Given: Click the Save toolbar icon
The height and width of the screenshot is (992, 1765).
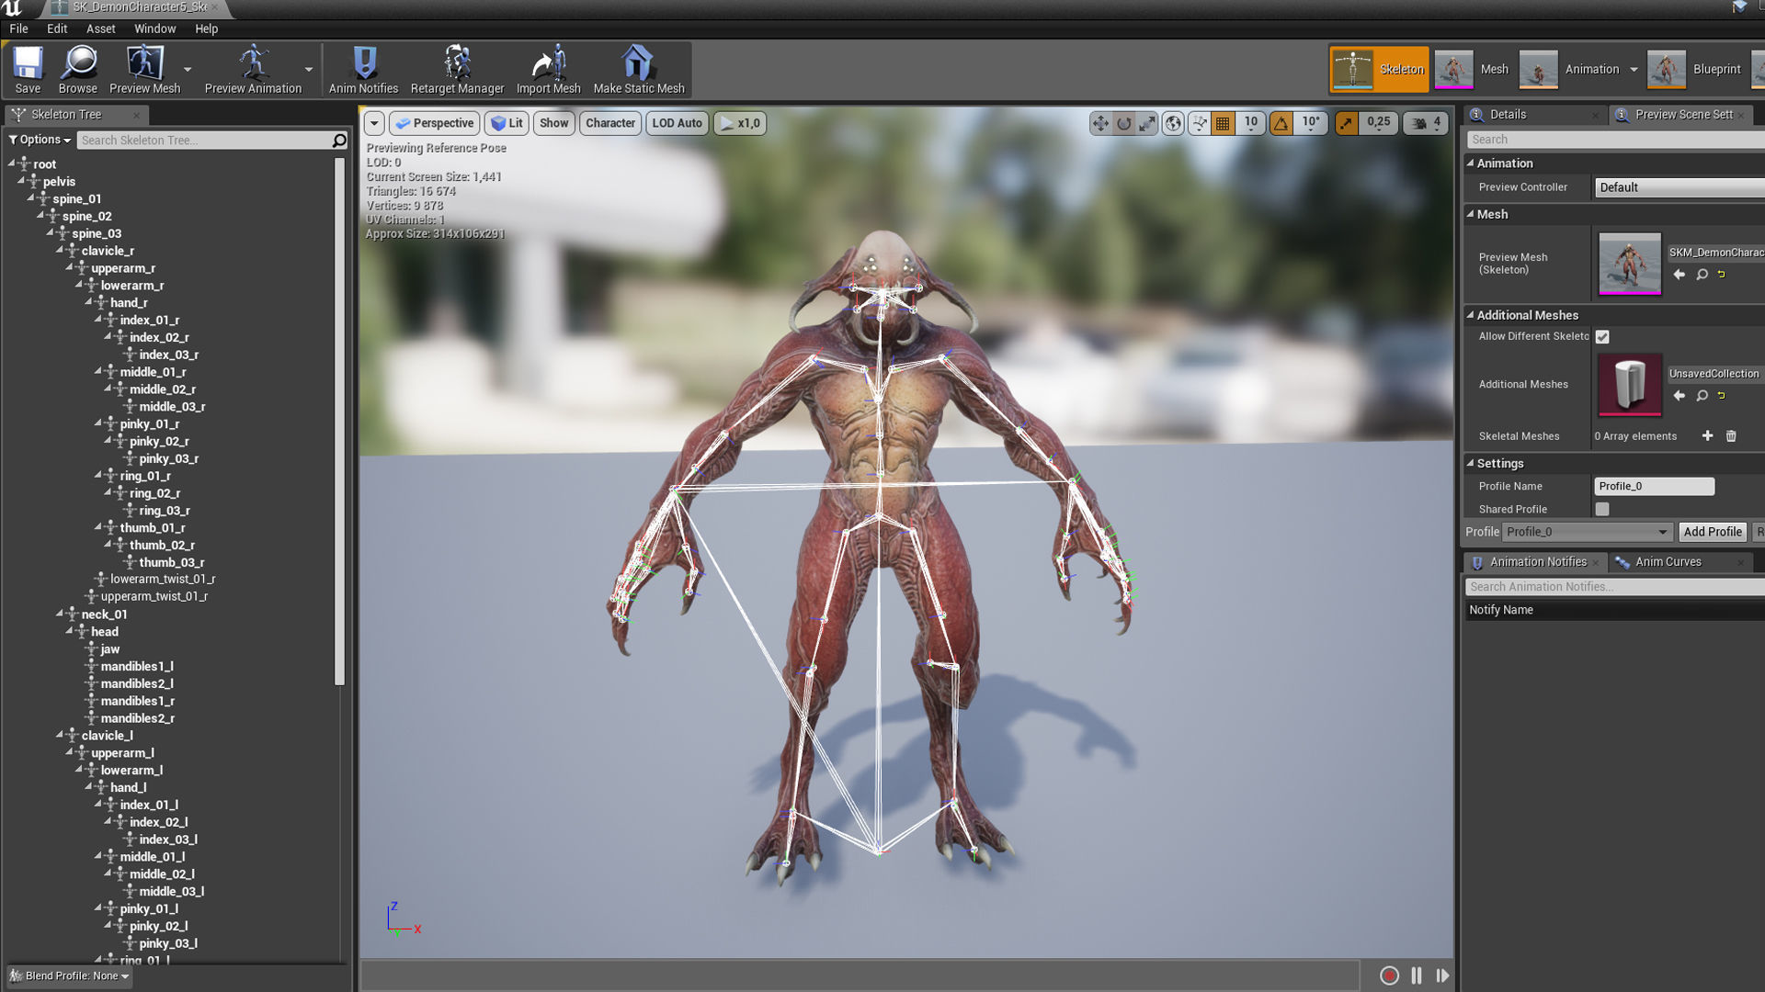Looking at the screenshot, I should 28,70.
